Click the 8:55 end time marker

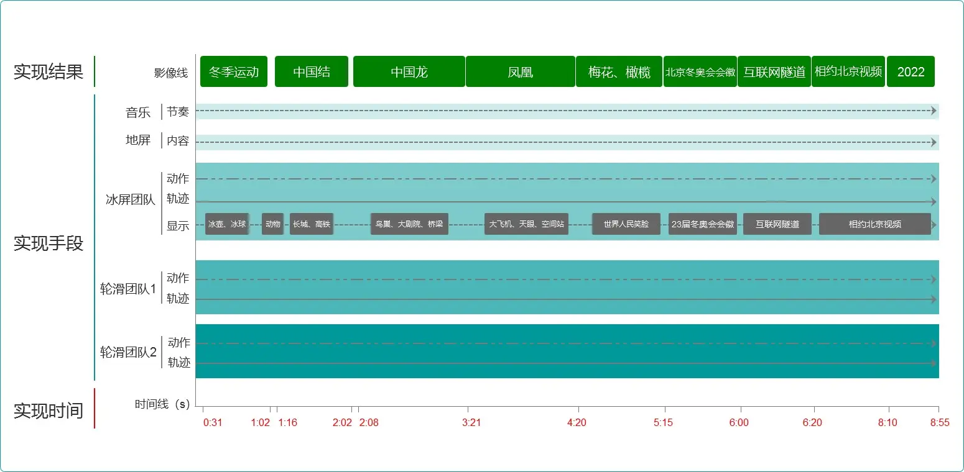click(x=940, y=422)
